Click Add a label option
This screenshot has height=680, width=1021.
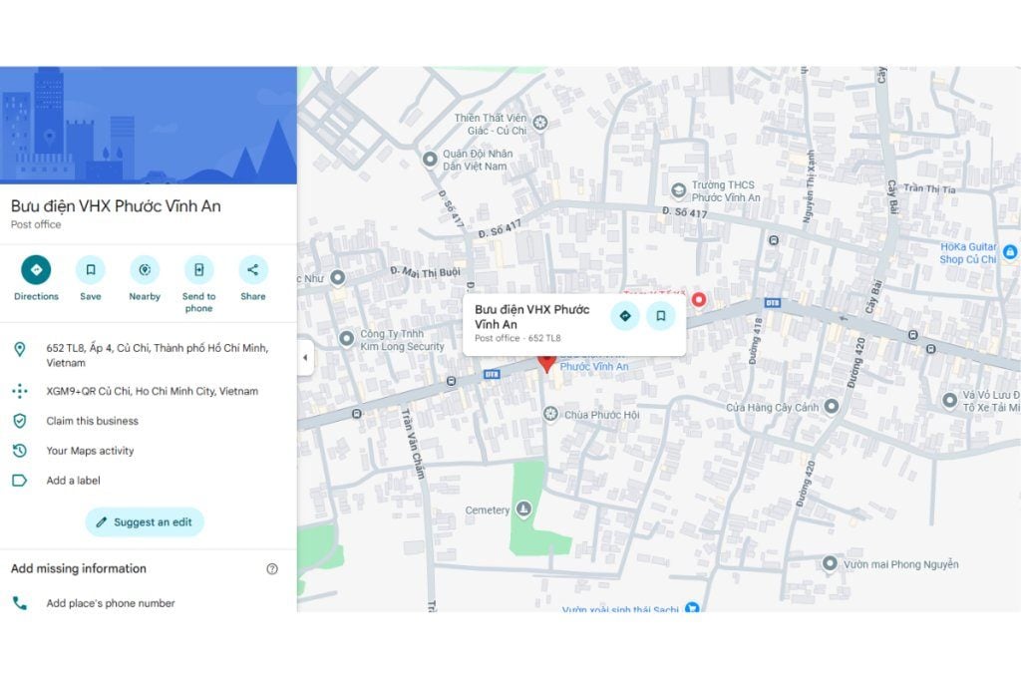(73, 481)
